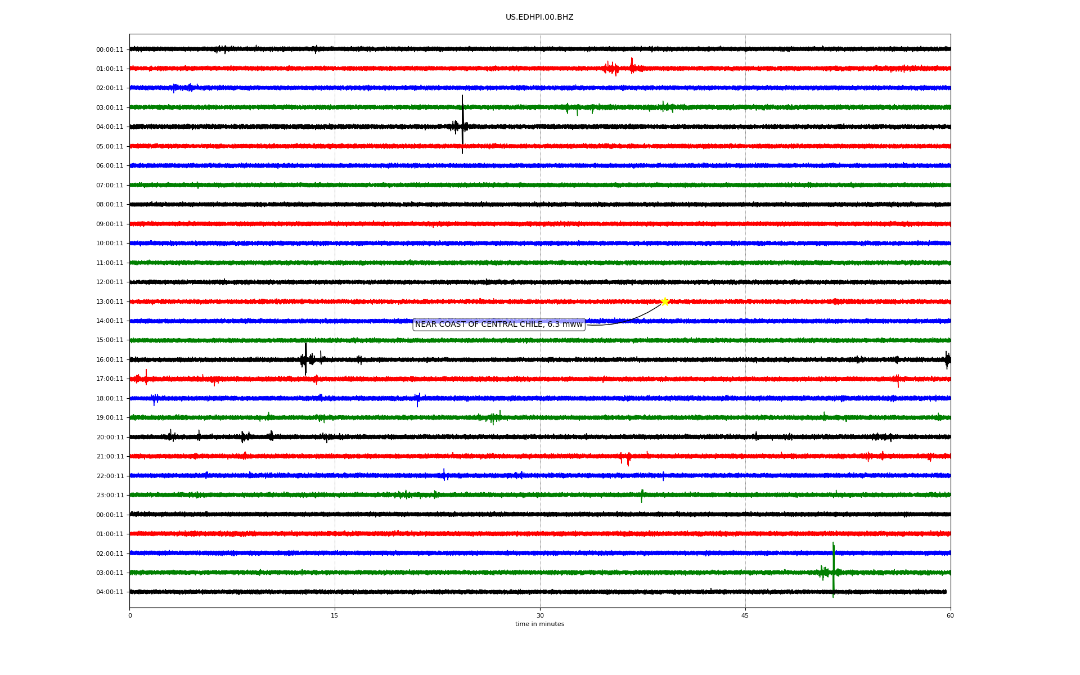Click the Central Chile 6.3 mww annotation label
The image size is (1080, 675).
(498, 325)
